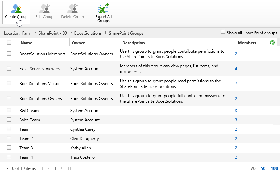
Task: Click the Create Group icon
Action: (16, 8)
